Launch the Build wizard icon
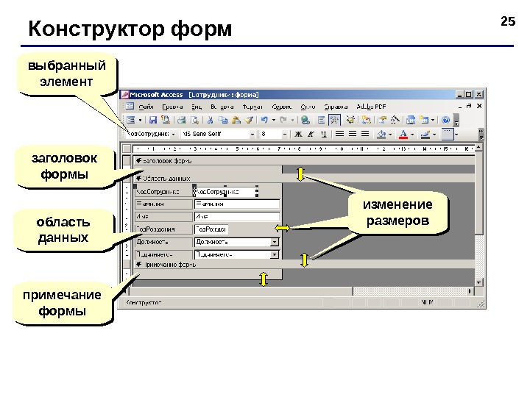The height and width of the screenshot is (397, 530). 395,120
